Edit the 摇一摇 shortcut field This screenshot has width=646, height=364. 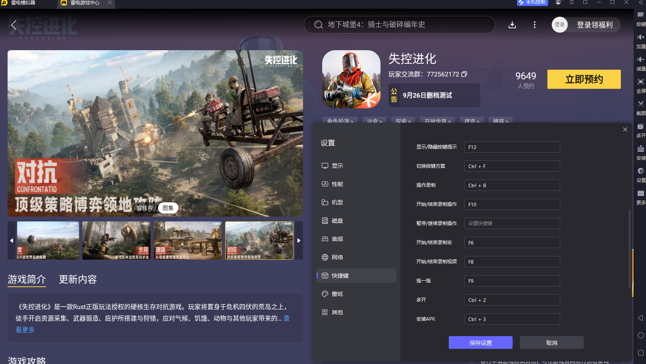512,281
